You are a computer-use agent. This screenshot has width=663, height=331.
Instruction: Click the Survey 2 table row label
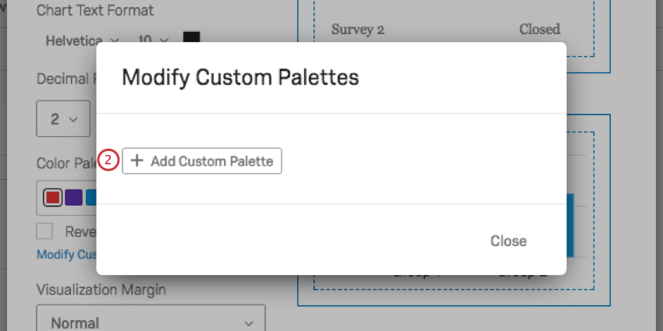point(358,30)
